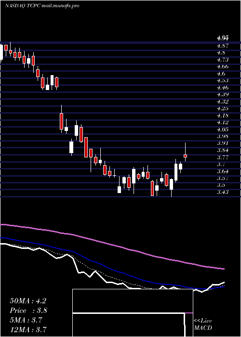Click the 4.73 price axis label

point(223,60)
